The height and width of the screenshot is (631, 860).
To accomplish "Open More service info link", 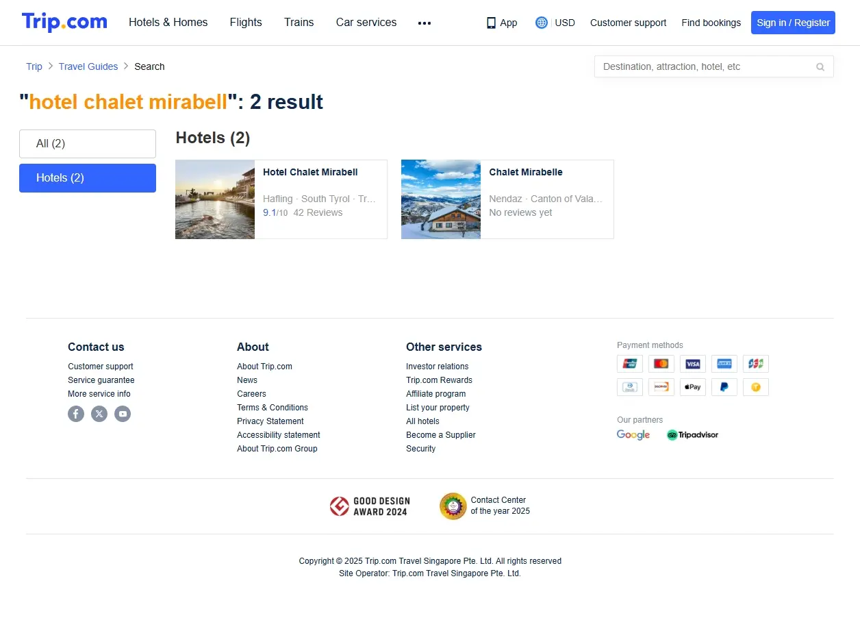I will tap(99, 394).
